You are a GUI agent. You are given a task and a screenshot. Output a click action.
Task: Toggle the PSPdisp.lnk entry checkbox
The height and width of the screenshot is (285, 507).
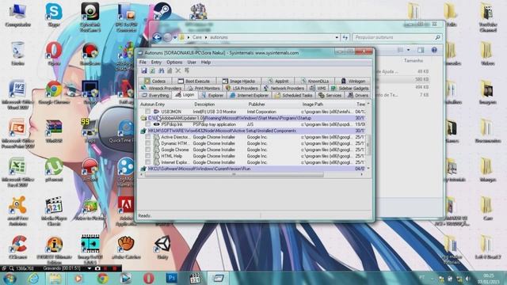tap(148, 124)
